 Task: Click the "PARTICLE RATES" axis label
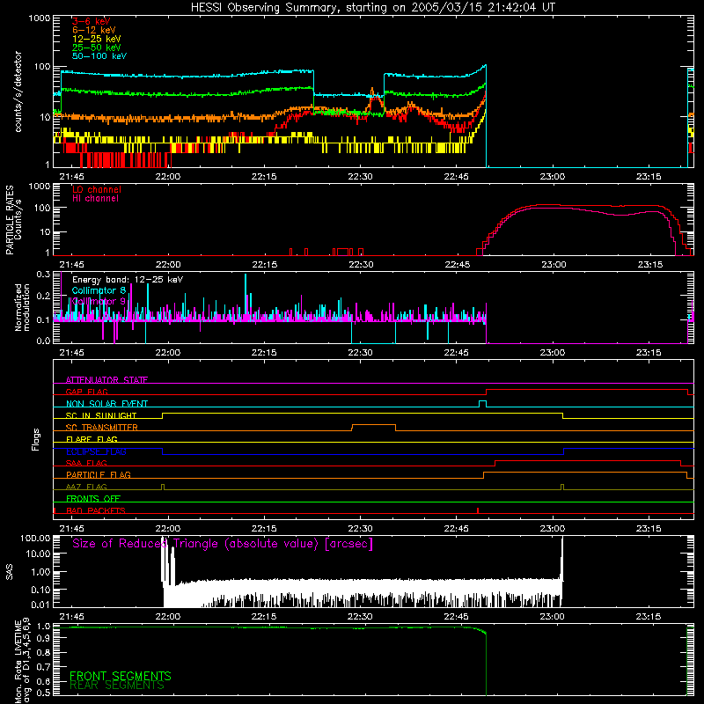pyautogui.click(x=10, y=220)
